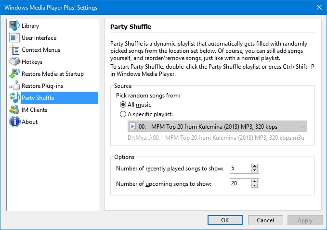Decrease upcoming songs count

254,186
